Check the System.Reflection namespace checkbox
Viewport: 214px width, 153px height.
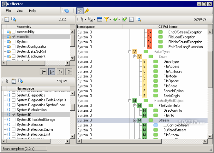pyautogui.click(x=14, y=124)
